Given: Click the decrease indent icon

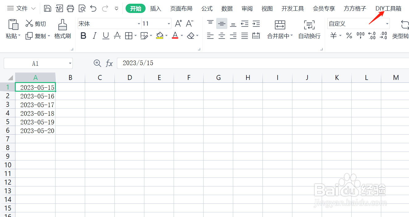Looking at the screenshot, I should click(x=245, y=23).
